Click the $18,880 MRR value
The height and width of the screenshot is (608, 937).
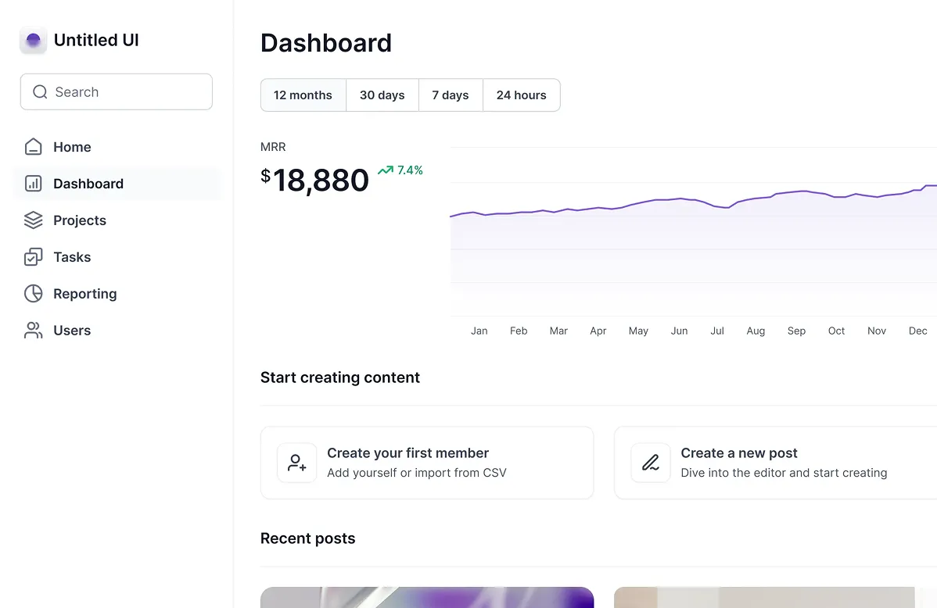(x=315, y=181)
